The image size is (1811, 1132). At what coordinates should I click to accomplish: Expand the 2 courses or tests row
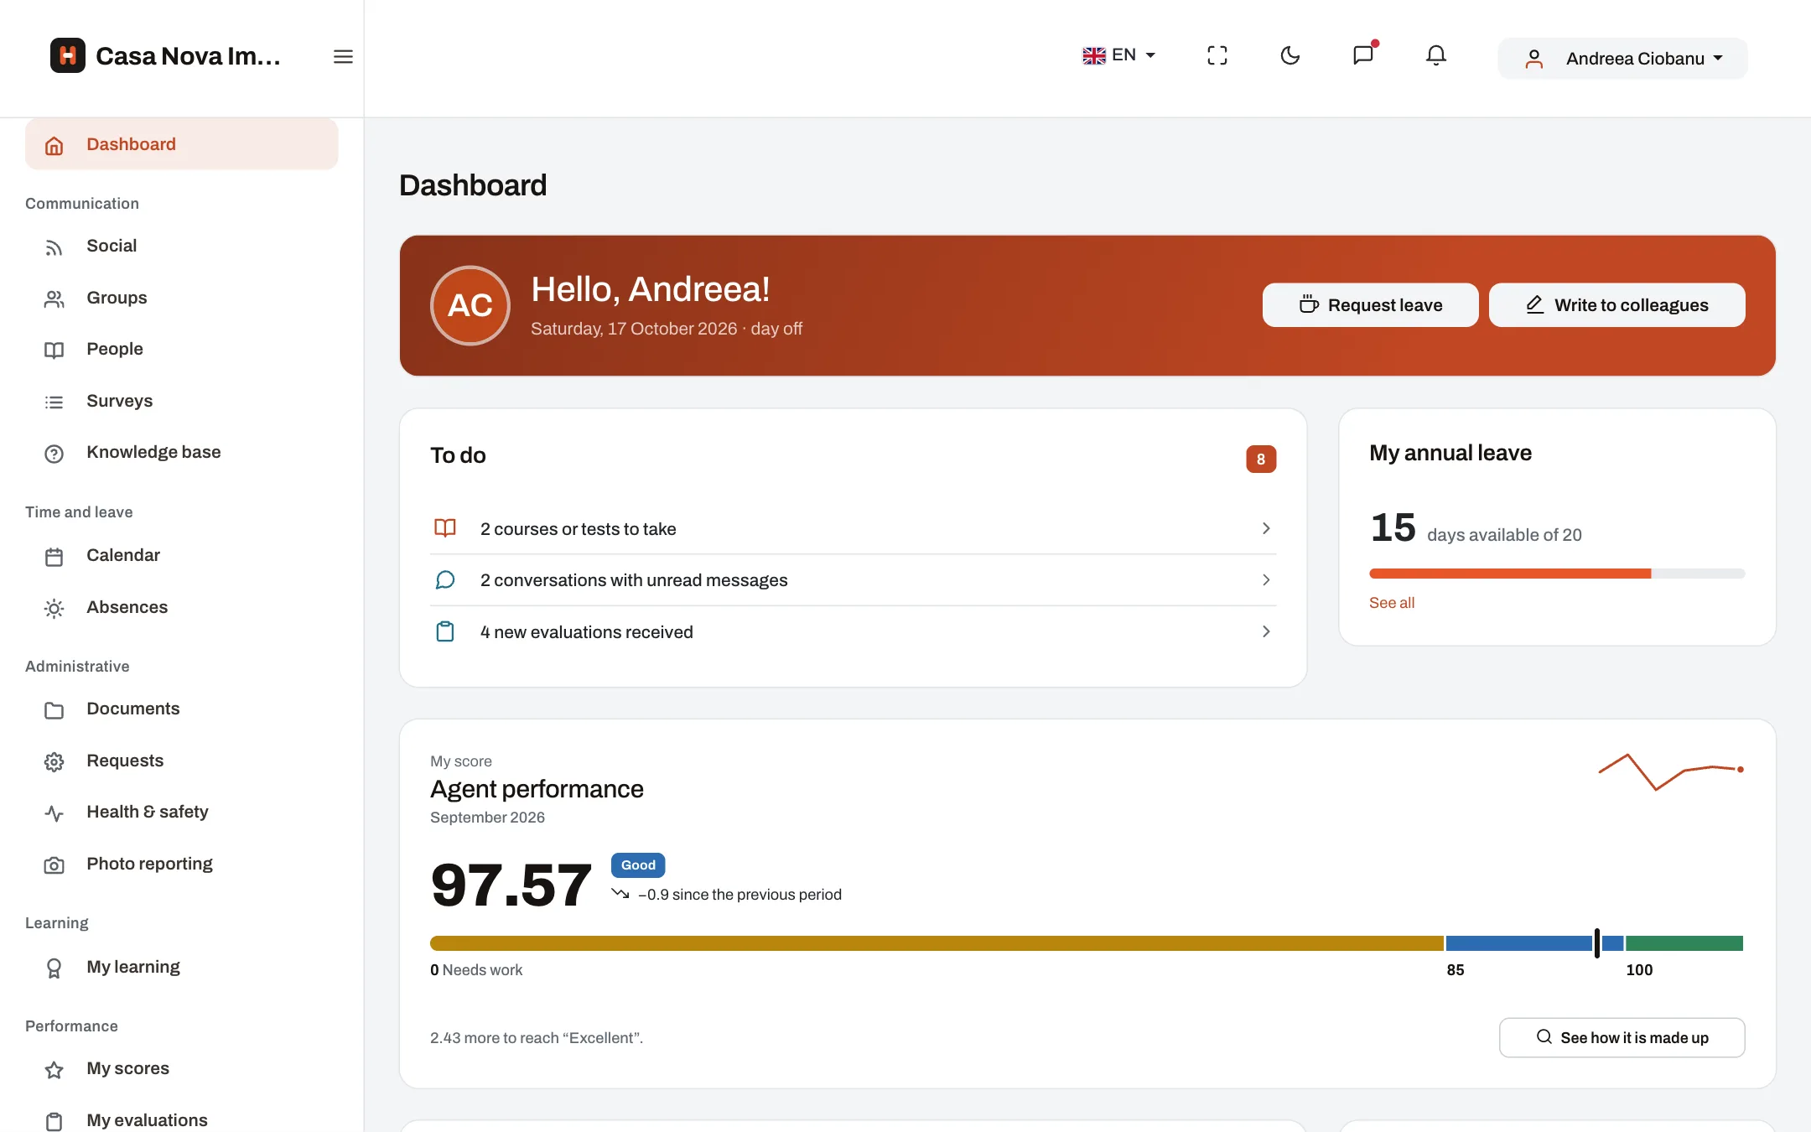point(854,528)
